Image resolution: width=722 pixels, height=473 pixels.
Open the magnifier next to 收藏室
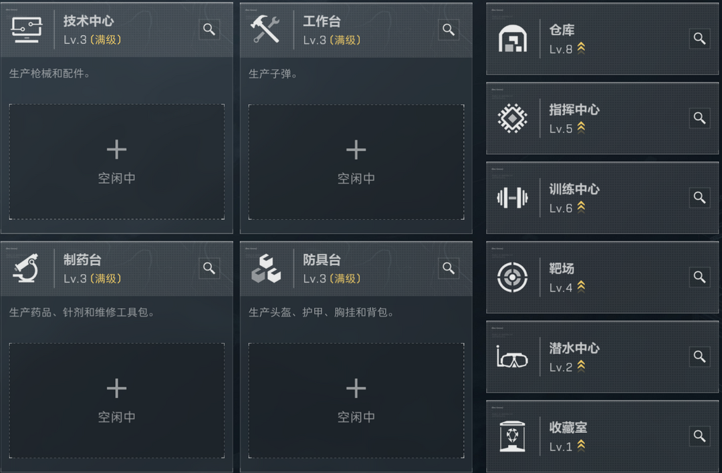699,436
